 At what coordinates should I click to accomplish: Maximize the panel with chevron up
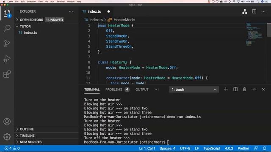coord(254,89)
